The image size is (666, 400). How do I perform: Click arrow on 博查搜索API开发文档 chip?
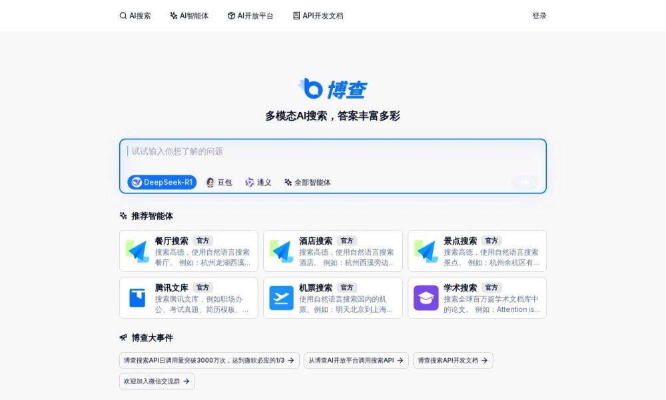pyautogui.click(x=485, y=361)
